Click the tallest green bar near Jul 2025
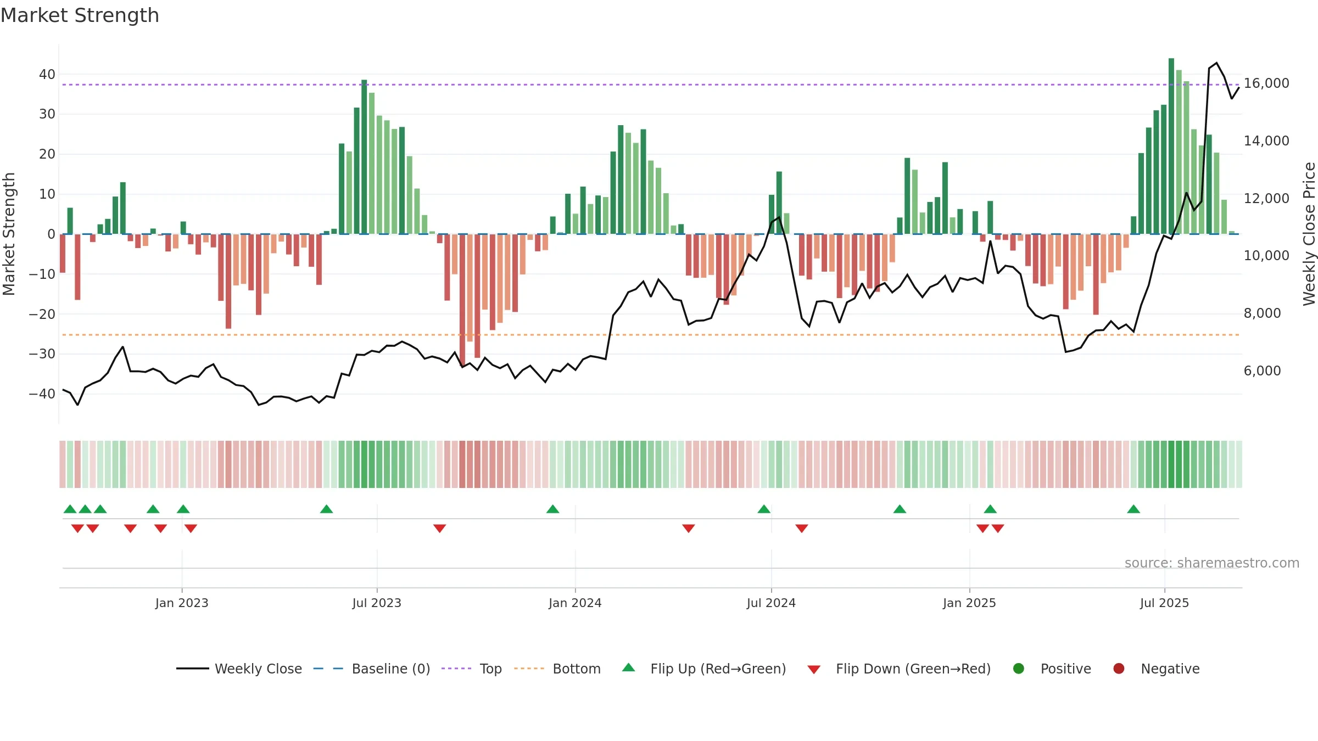Viewport: 1318px width, 741px height. coord(1171,146)
